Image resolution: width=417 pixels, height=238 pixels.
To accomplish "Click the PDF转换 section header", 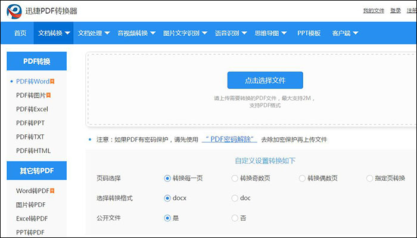I will click(x=37, y=61).
